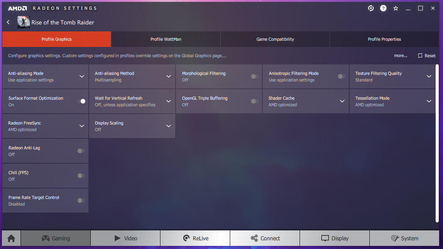This screenshot has width=443, height=249.
Task: Switch to the Game Compatibility tab
Action: [275, 39]
